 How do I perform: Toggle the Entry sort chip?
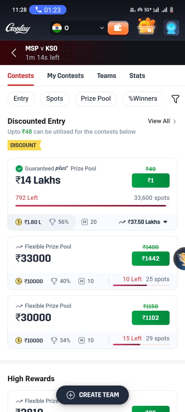(21, 99)
